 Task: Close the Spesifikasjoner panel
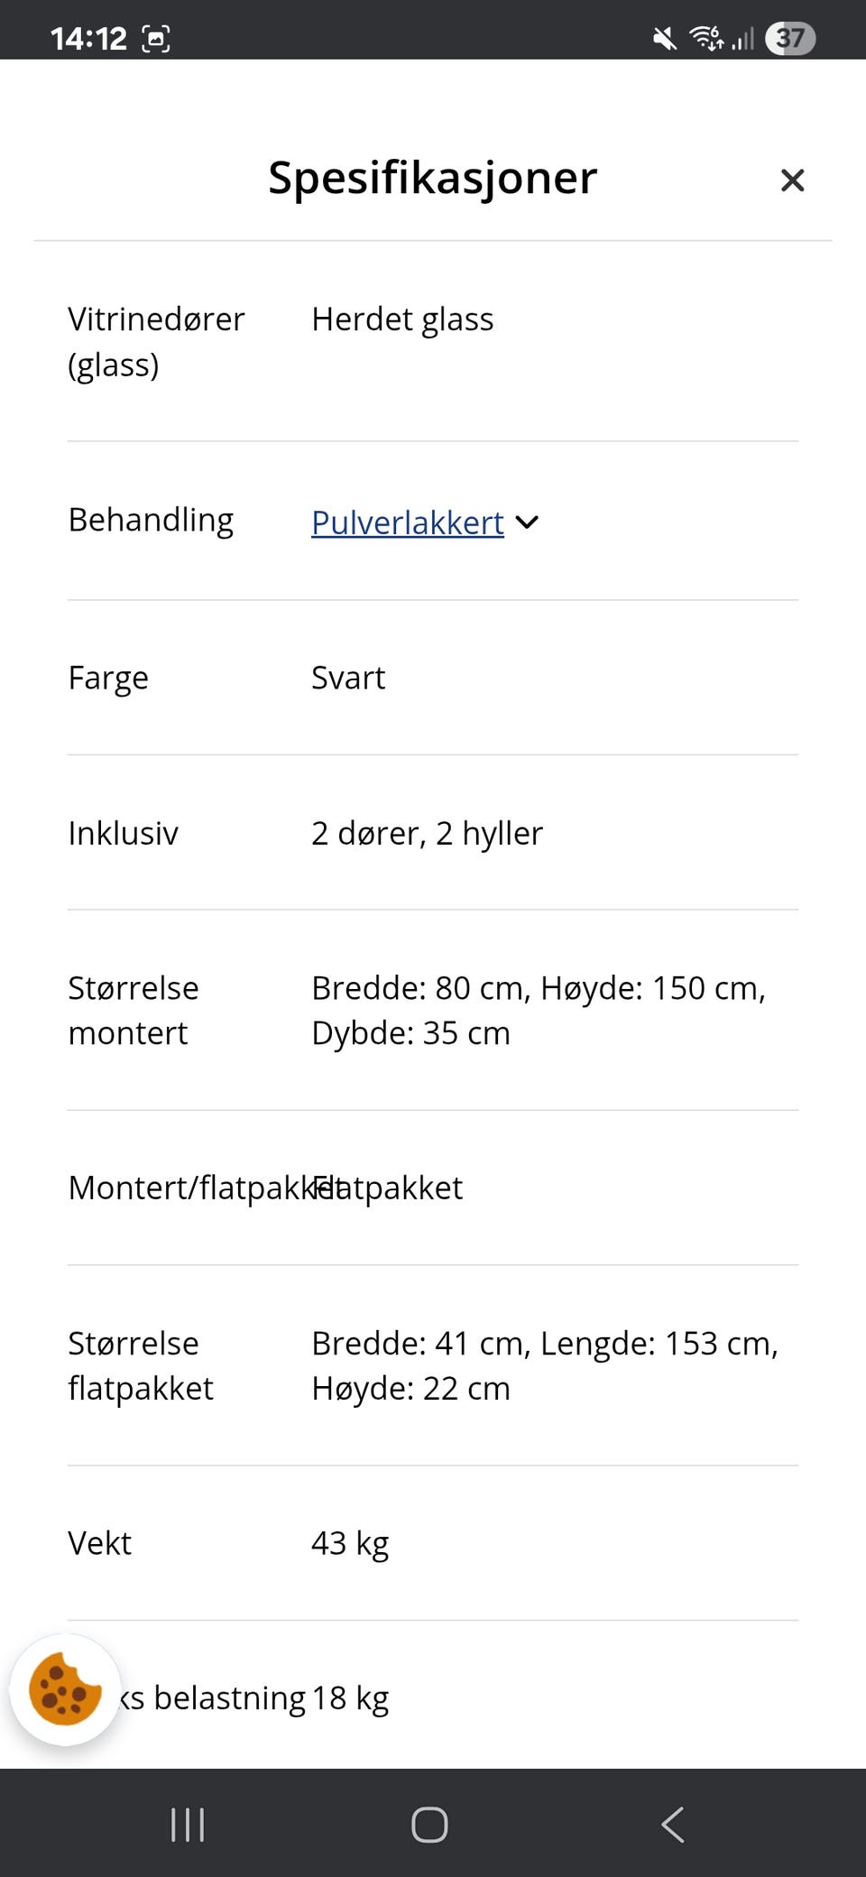tap(792, 180)
